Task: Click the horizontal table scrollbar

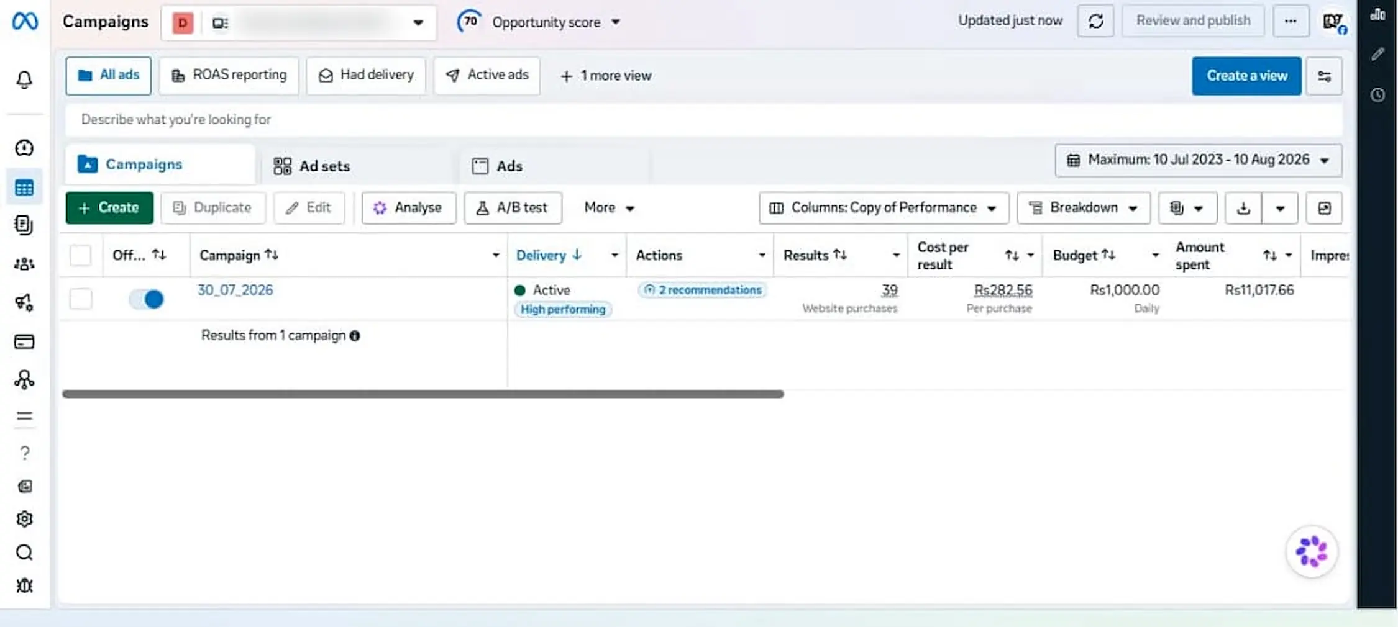Action: pyautogui.click(x=423, y=394)
